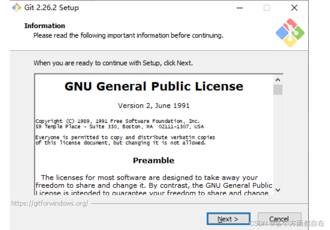Click the 'Git 2.26.2 Setup' window title
The height and width of the screenshot is (230, 330).
[52, 7]
